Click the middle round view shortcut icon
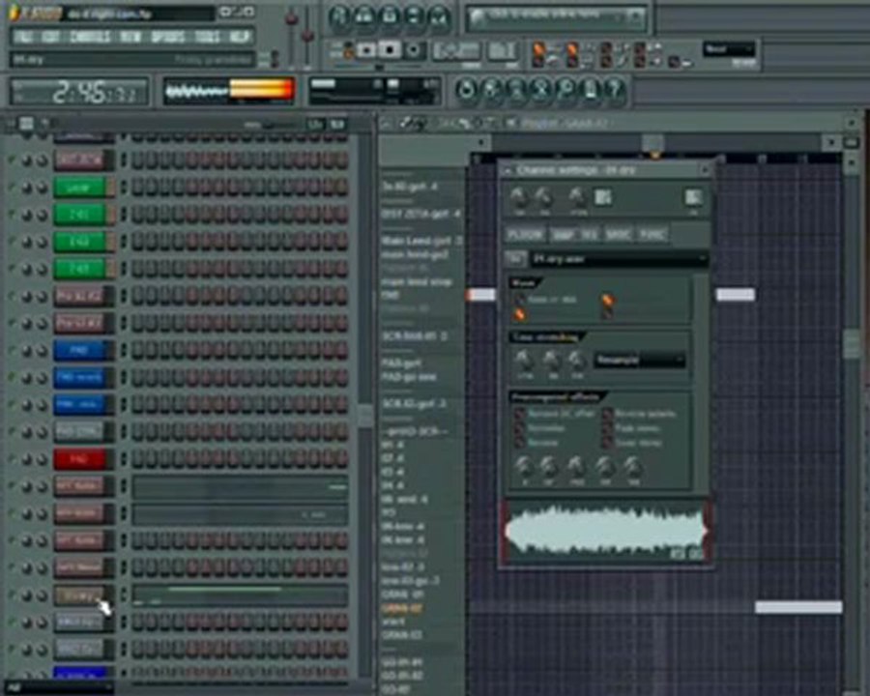 tap(390, 17)
